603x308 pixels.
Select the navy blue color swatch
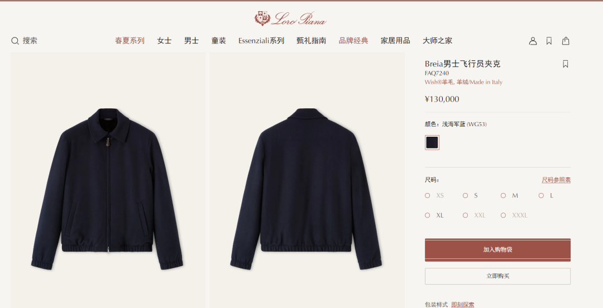click(432, 143)
